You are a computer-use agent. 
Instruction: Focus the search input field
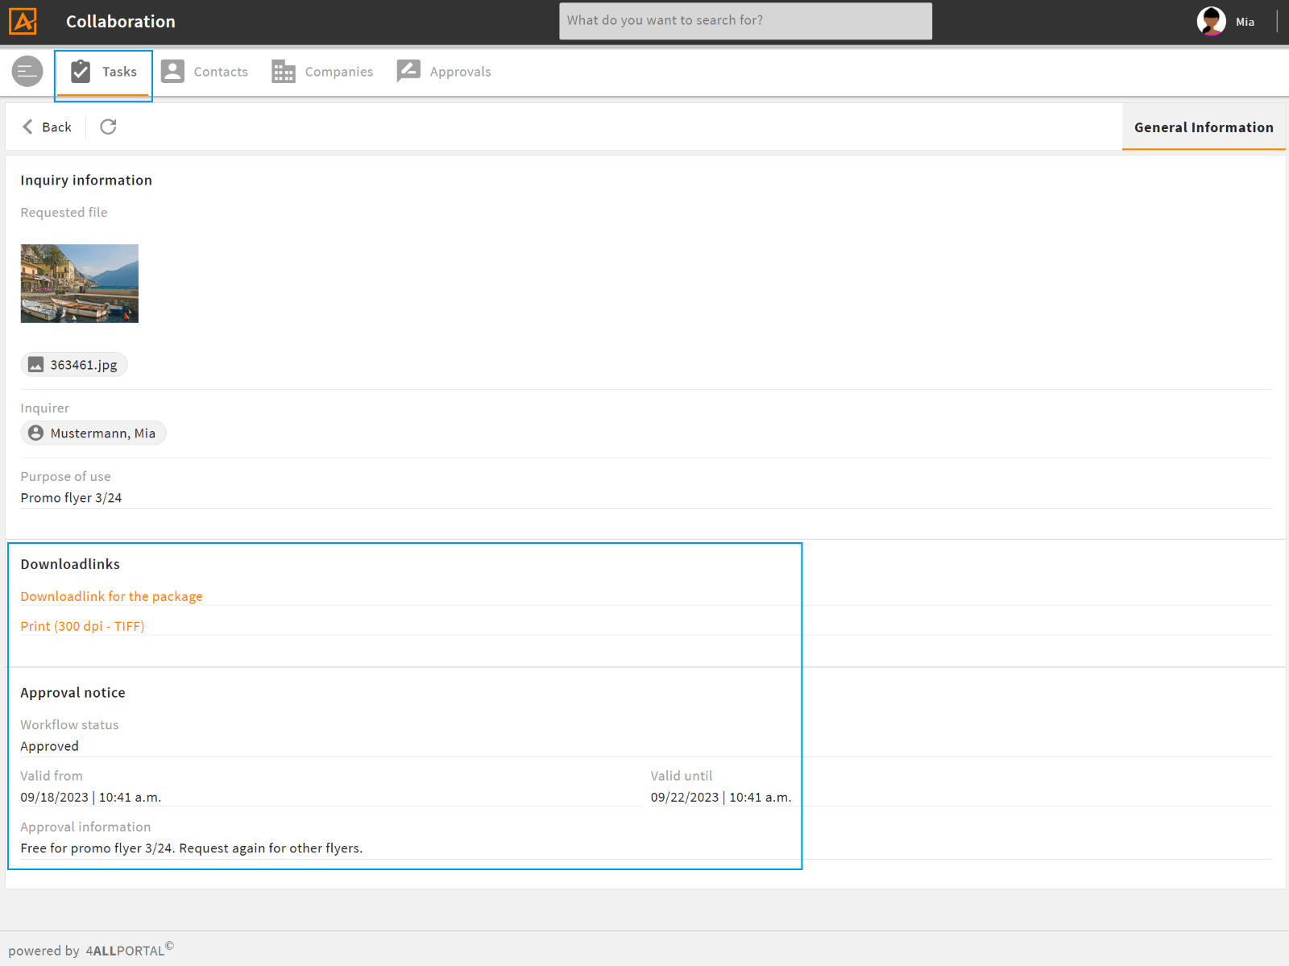pyautogui.click(x=745, y=21)
